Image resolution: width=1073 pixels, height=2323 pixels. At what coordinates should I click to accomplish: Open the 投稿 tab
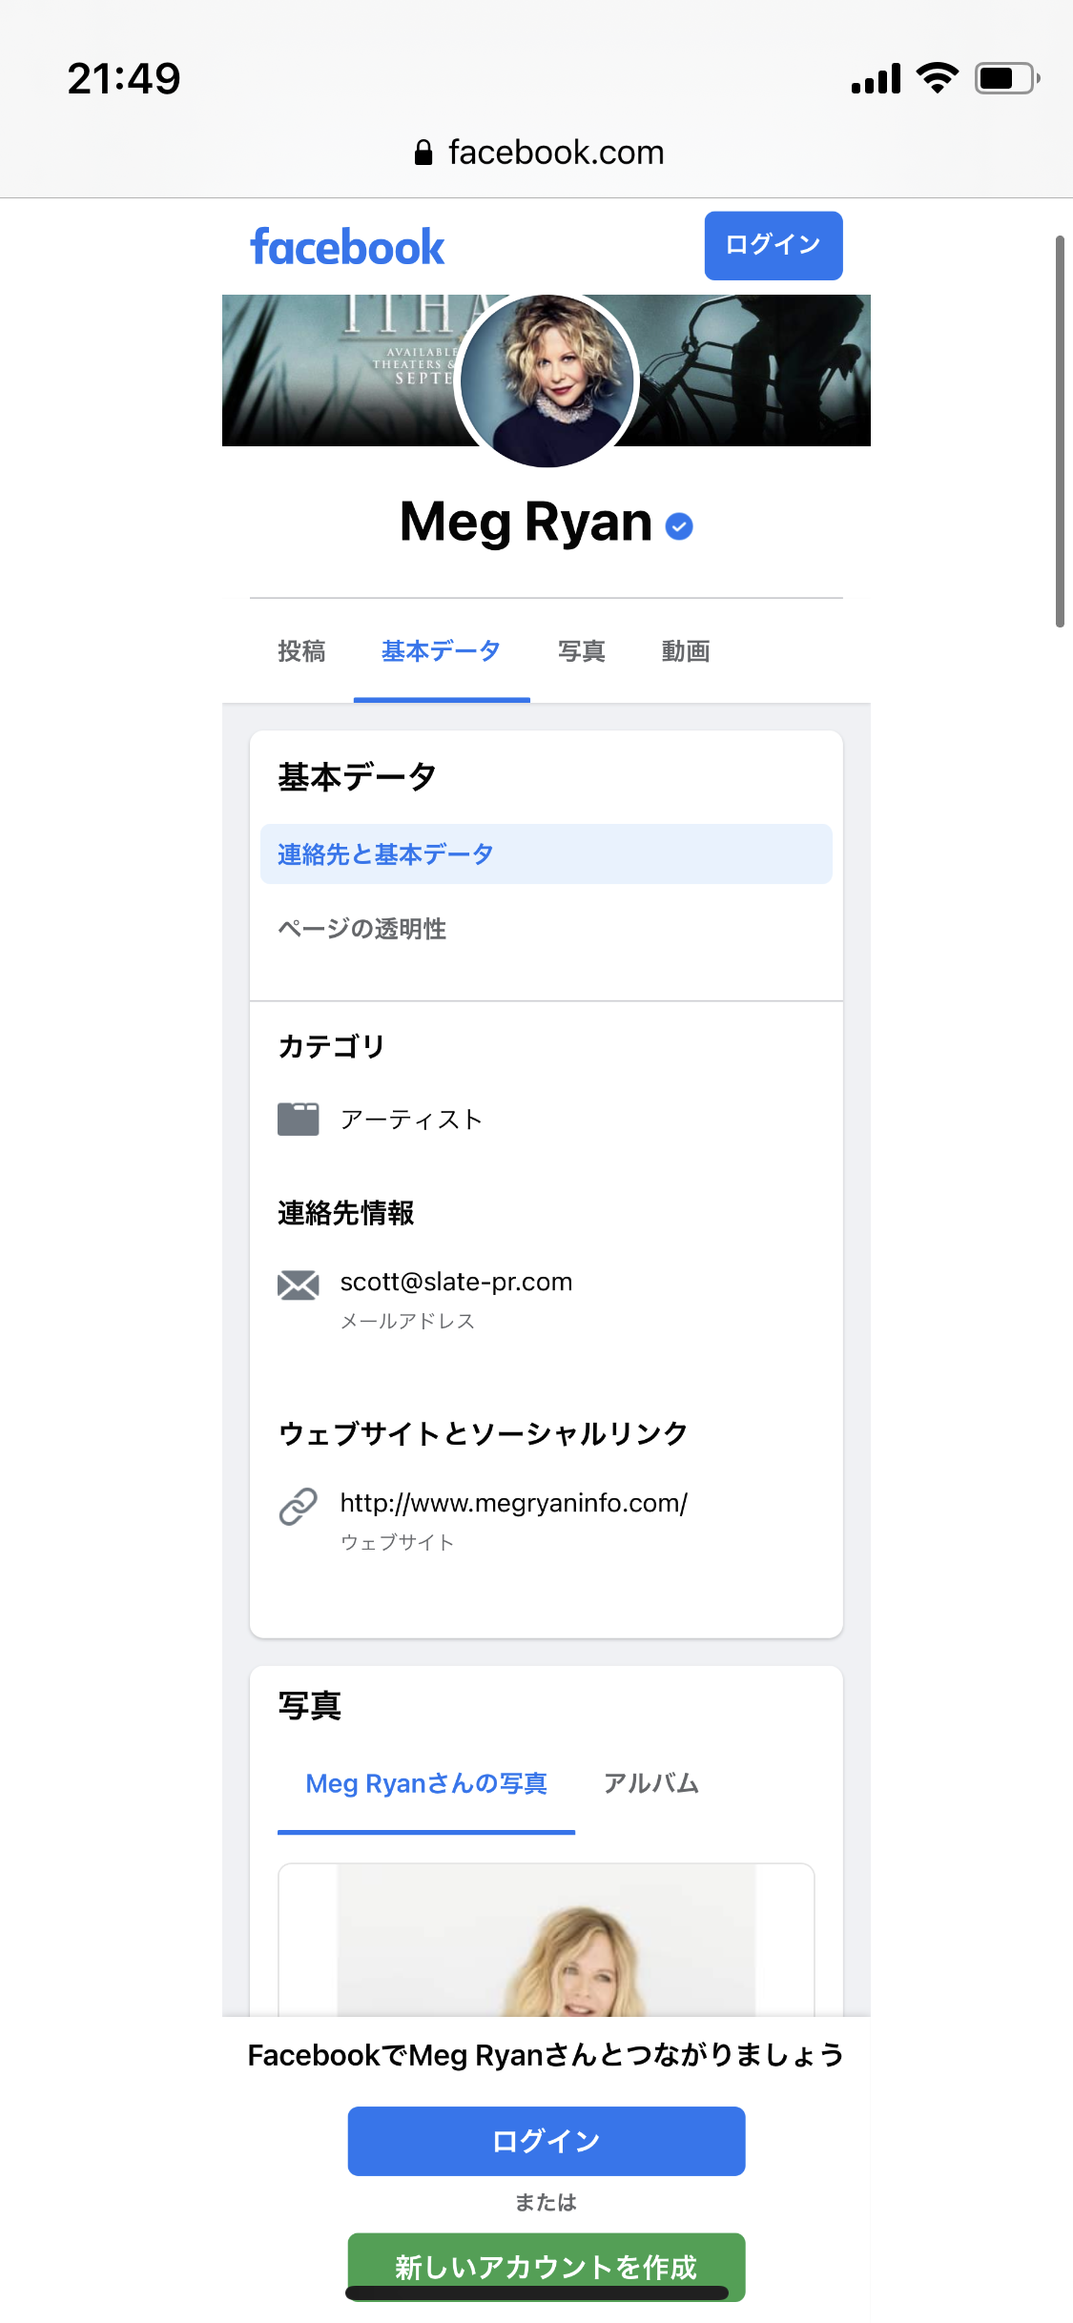point(301,651)
